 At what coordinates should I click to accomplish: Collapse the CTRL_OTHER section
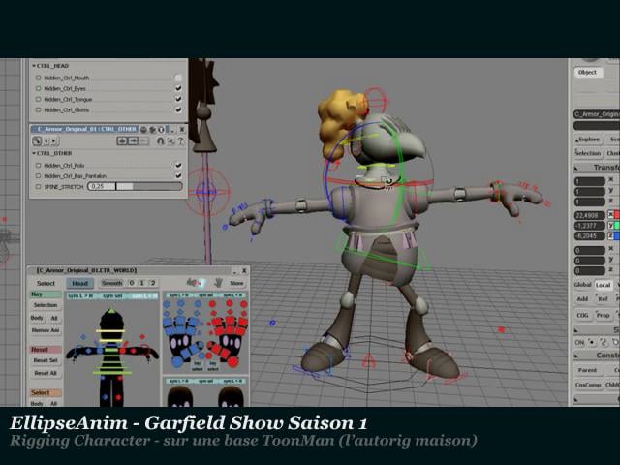pyautogui.click(x=34, y=153)
